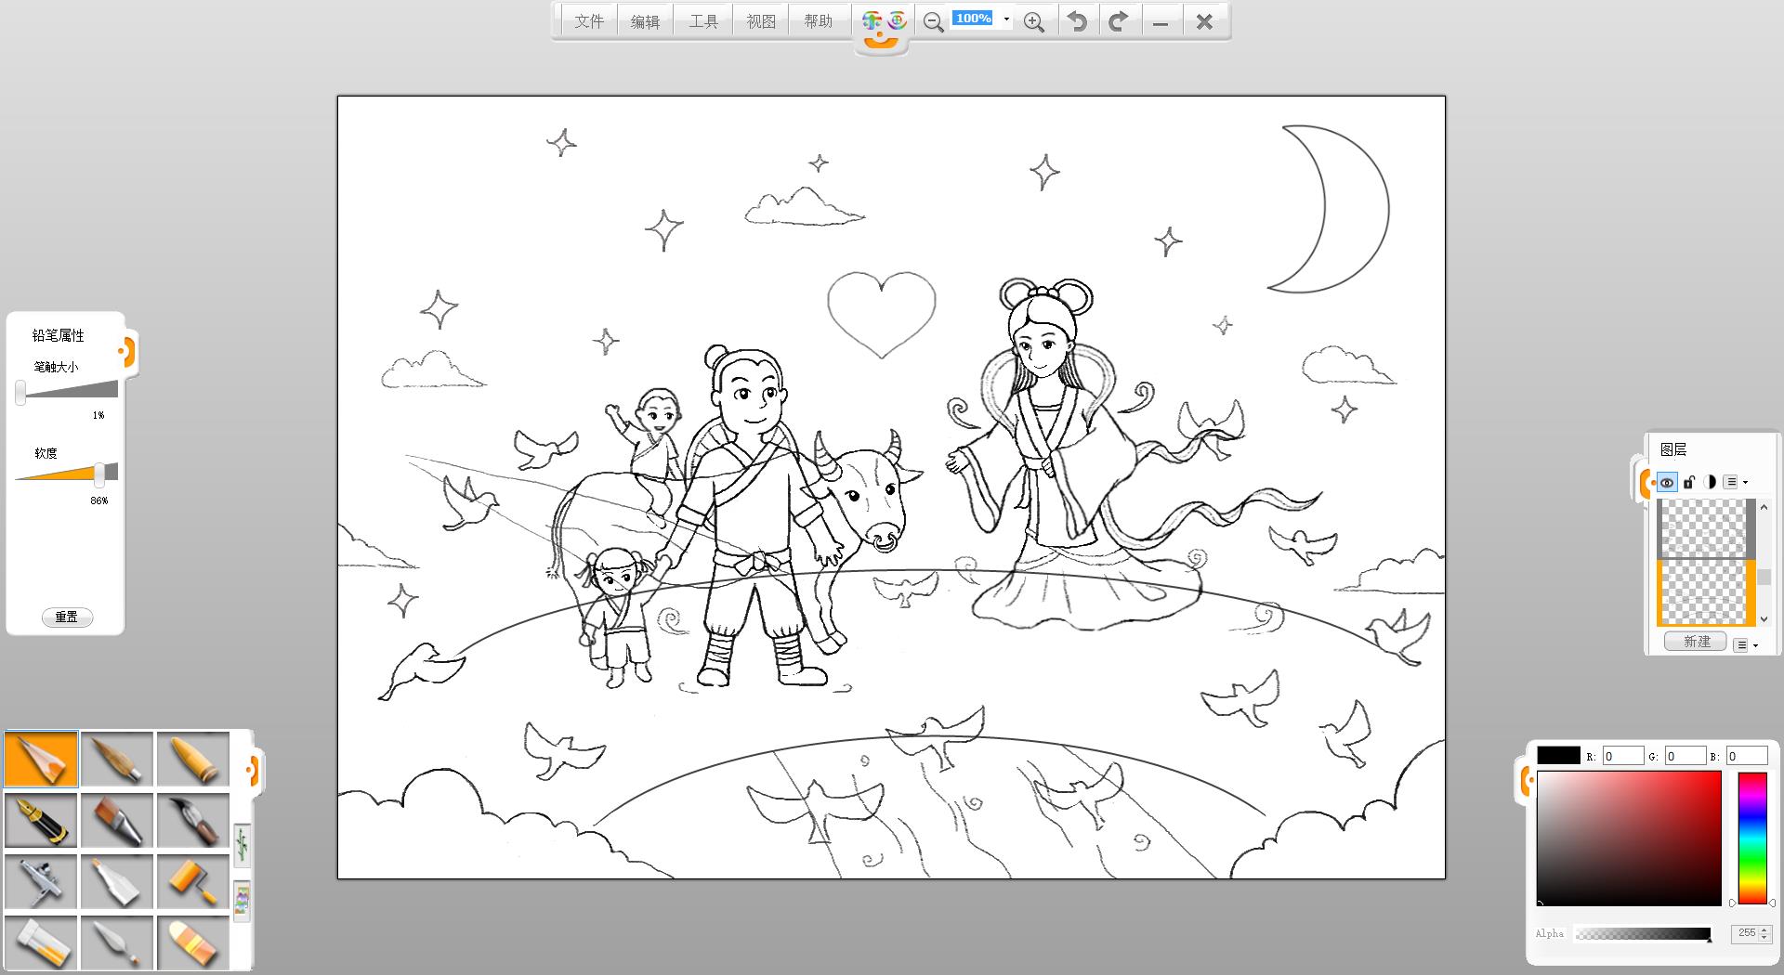Click the 重置 button
The image size is (1784, 975).
tap(67, 617)
